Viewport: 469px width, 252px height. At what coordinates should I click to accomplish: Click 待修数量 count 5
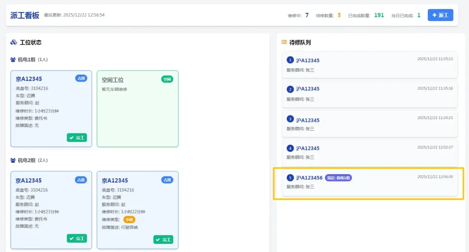(x=339, y=15)
